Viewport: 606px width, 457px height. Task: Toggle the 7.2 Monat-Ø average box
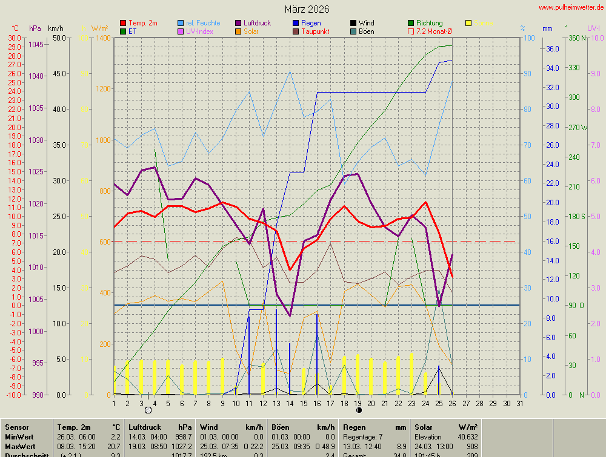coord(411,31)
